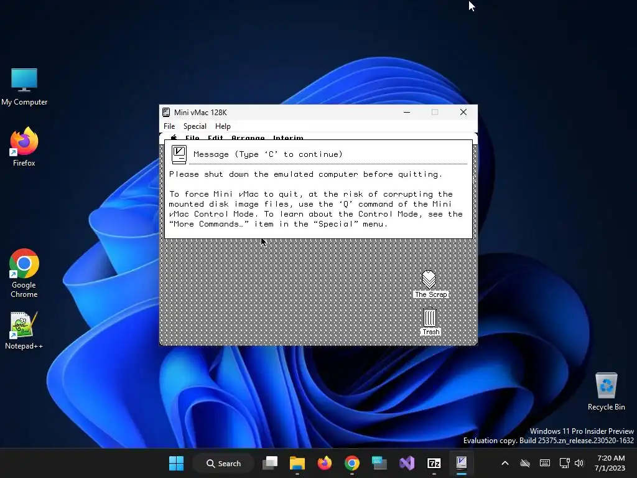The height and width of the screenshot is (478, 637).
Task: Open 7-Zip from the taskbar
Action: coord(434,463)
